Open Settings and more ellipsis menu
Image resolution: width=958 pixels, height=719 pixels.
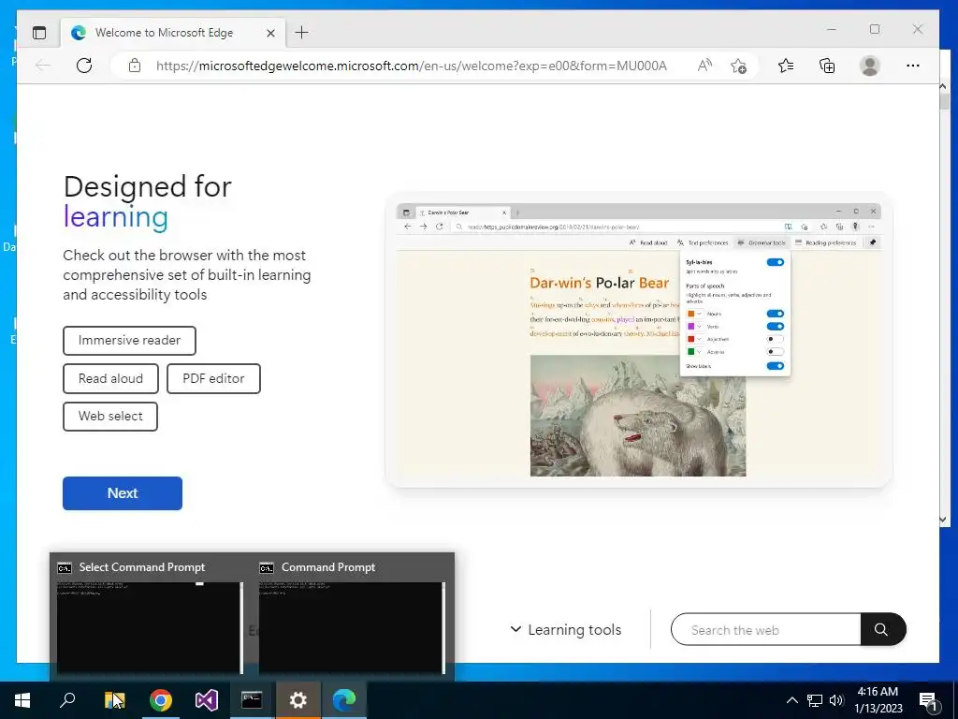pos(913,66)
